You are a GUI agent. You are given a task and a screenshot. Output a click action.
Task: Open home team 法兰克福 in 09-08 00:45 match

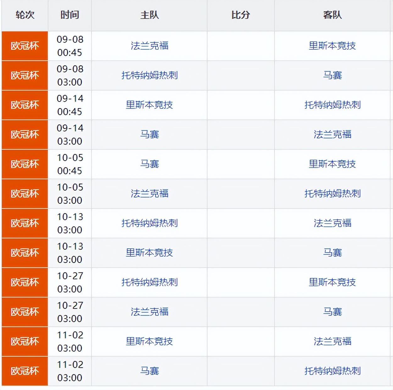coord(149,46)
